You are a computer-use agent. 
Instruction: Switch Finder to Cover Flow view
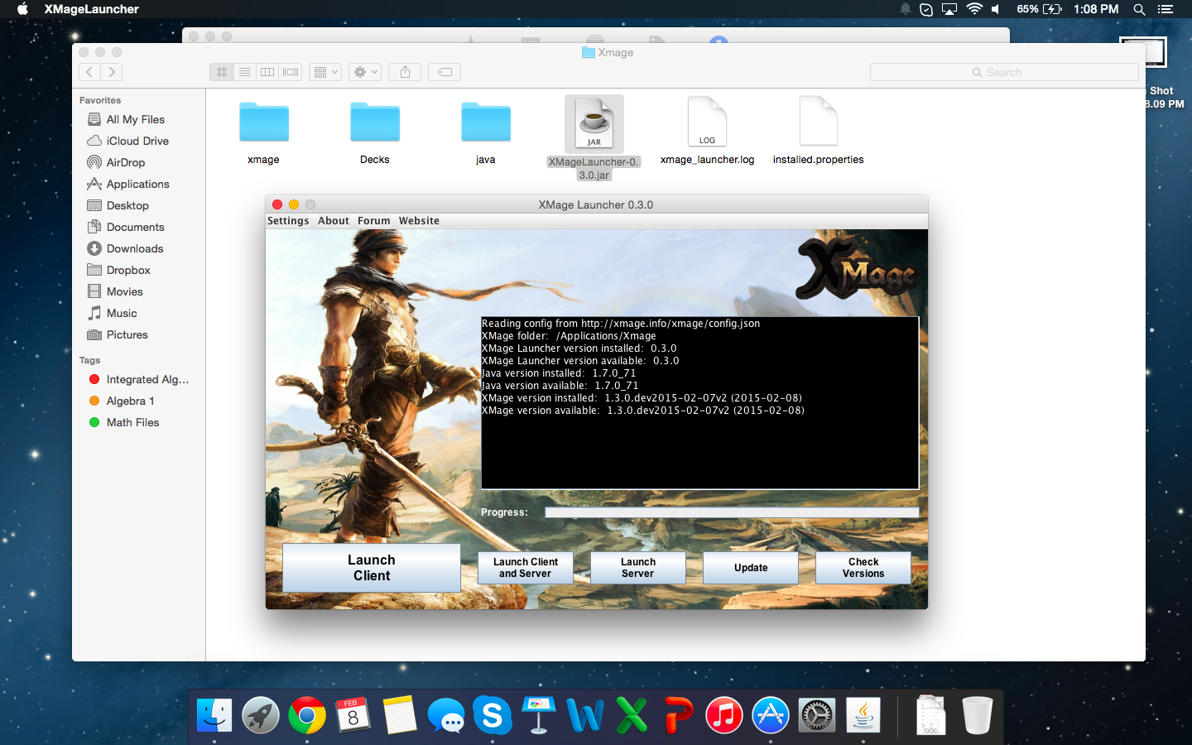point(291,72)
